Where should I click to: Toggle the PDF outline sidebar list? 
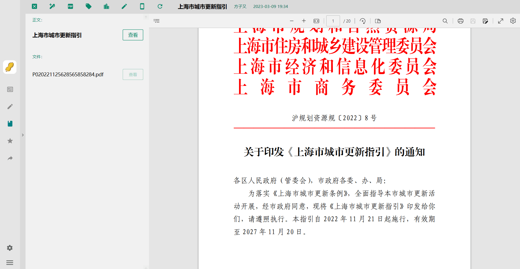coord(157,21)
